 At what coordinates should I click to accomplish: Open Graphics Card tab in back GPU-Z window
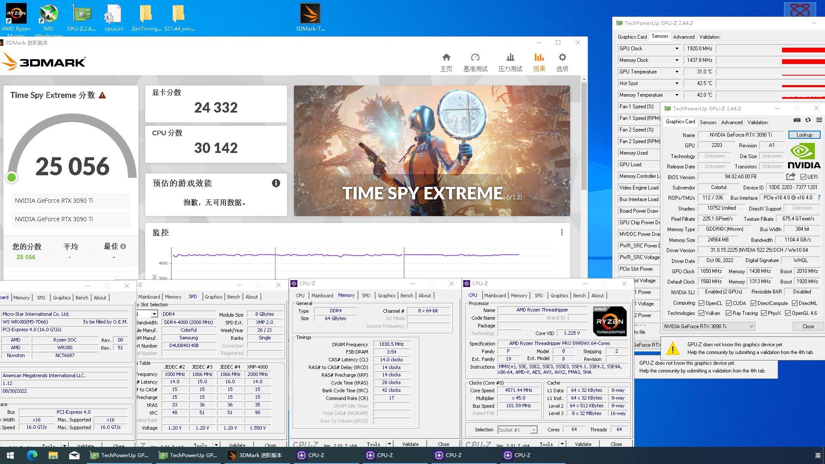pyautogui.click(x=632, y=37)
